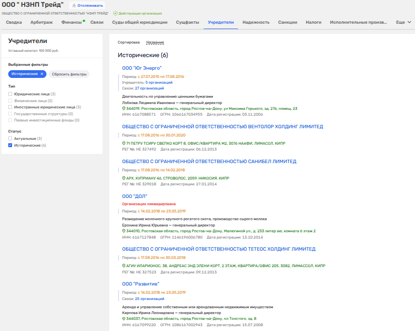Enable the Юридические лица type checkbox
The image size is (415, 331).
[x=10, y=94]
